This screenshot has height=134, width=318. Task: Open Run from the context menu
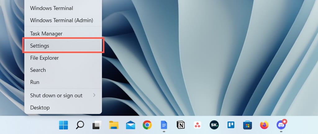tap(63, 82)
